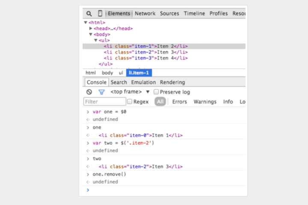The height and width of the screenshot is (205, 308).
Task: Open the <top frame> context dropdown
Action: (x=148, y=92)
